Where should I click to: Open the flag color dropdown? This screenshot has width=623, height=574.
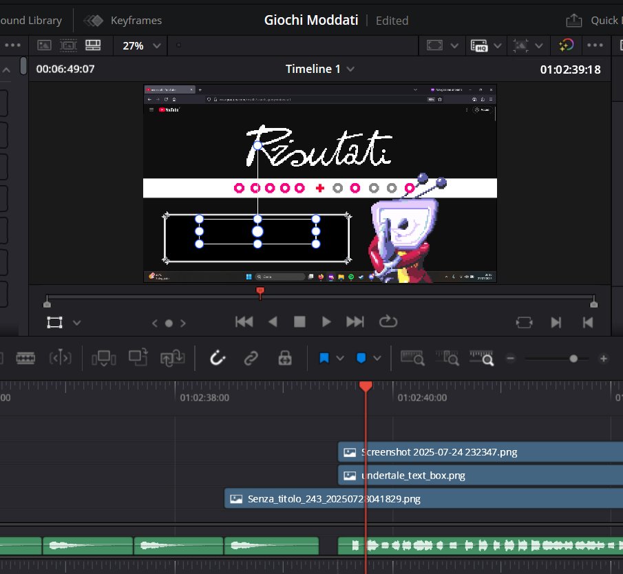coord(340,359)
